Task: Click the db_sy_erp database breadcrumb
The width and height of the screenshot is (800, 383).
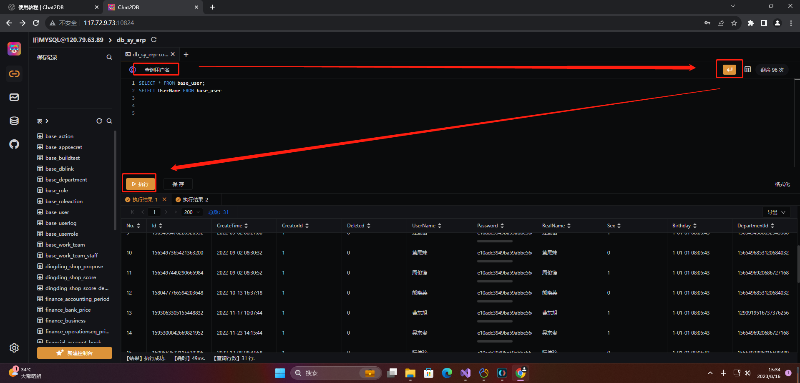Action: 131,40
